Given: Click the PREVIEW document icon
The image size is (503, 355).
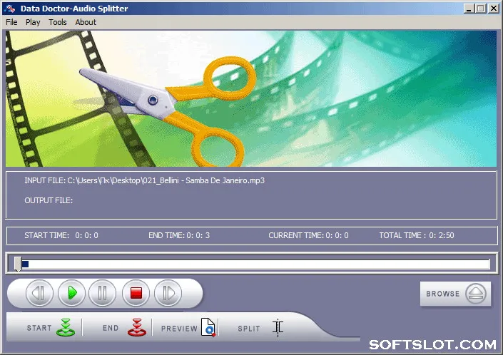Looking at the screenshot, I should coord(208,327).
